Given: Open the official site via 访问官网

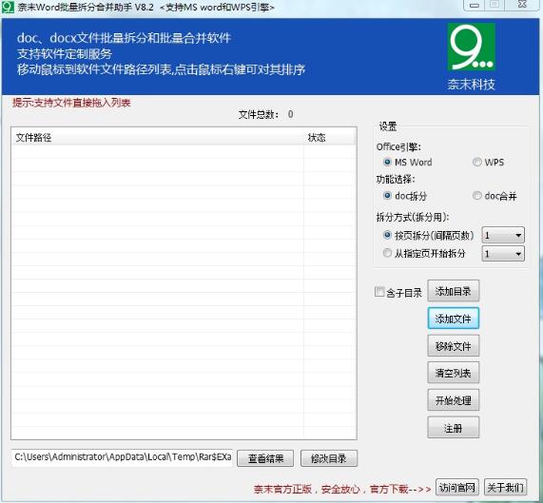Looking at the screenshot, I should point(457,488).
